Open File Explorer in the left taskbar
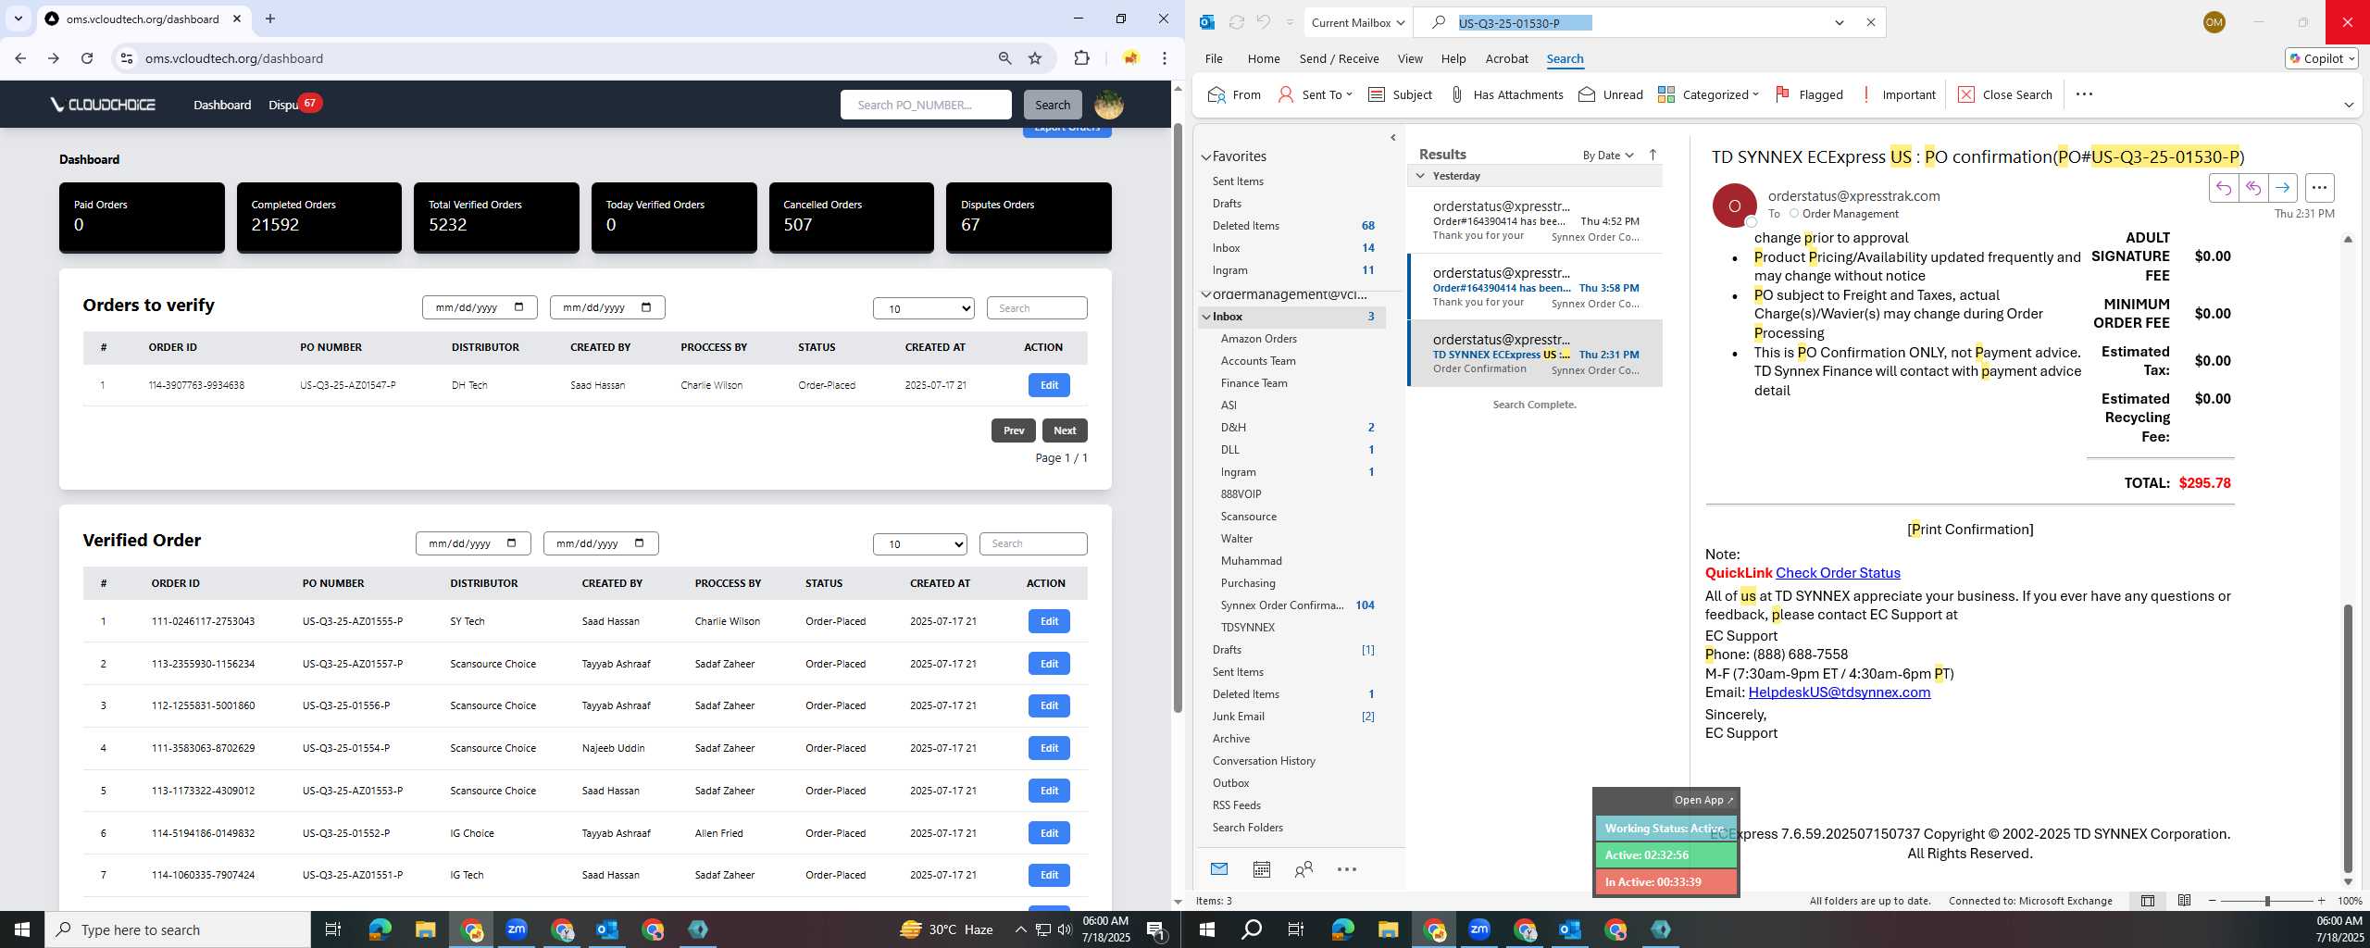 pyautogui.click(x=425, y=929)
